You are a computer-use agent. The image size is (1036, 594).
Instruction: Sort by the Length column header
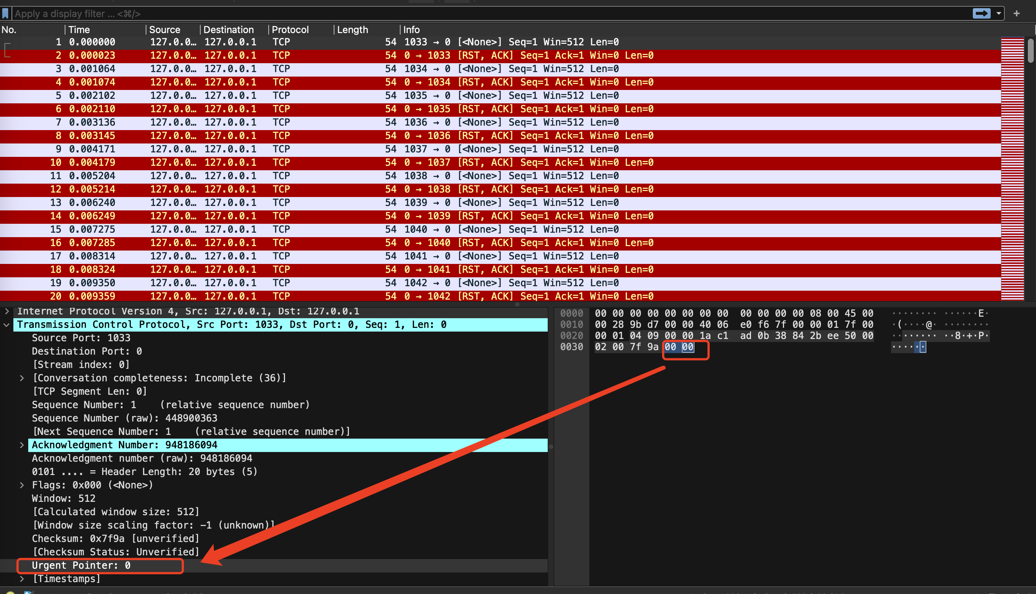tap(366, 30)
